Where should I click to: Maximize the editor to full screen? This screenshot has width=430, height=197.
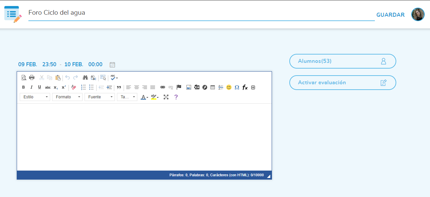pos(166,97)
